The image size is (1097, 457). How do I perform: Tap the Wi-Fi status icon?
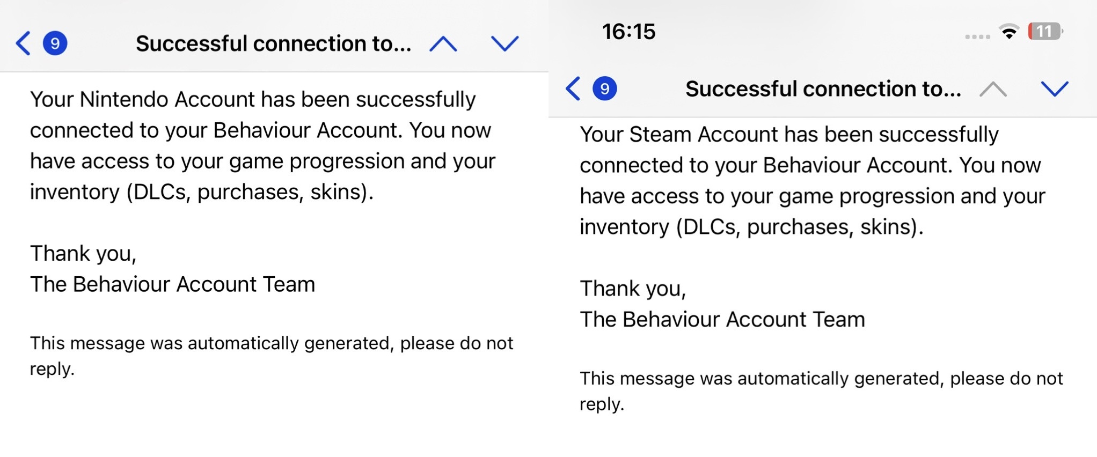pos(1010,32)
